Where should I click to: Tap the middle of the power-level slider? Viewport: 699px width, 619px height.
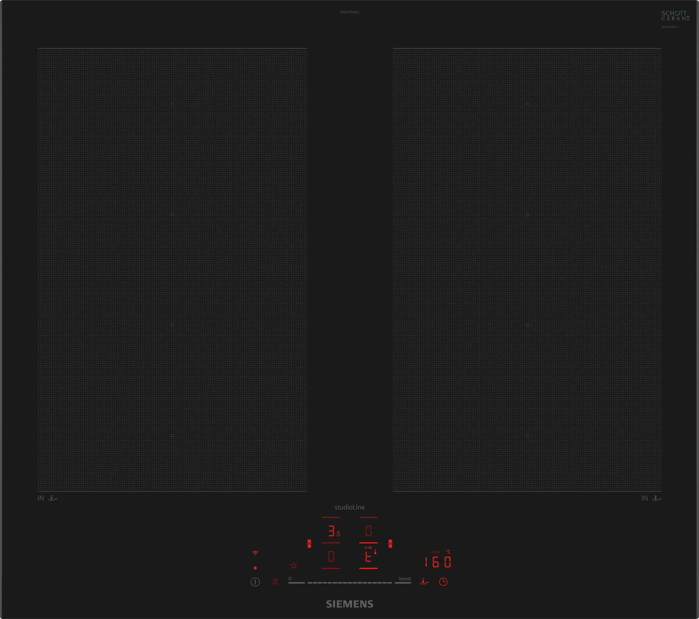tap(349, 583)
